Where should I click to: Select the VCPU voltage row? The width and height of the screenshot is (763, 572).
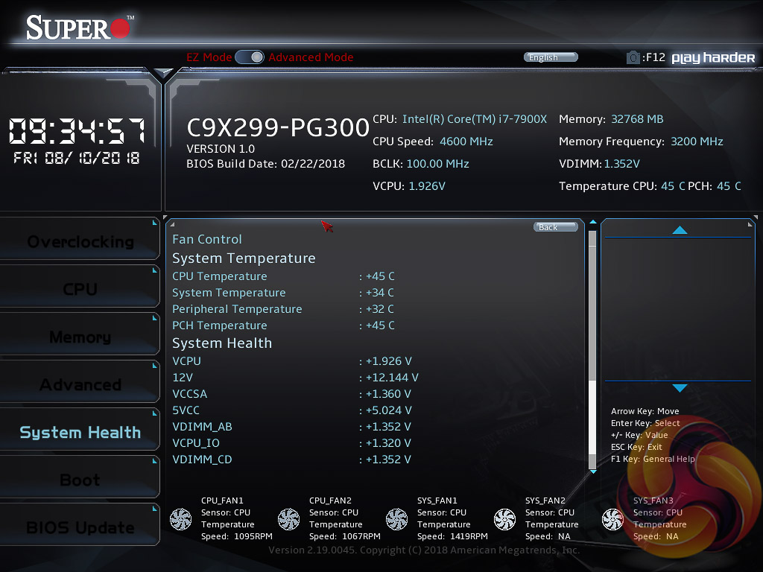[x=292, y=361]
